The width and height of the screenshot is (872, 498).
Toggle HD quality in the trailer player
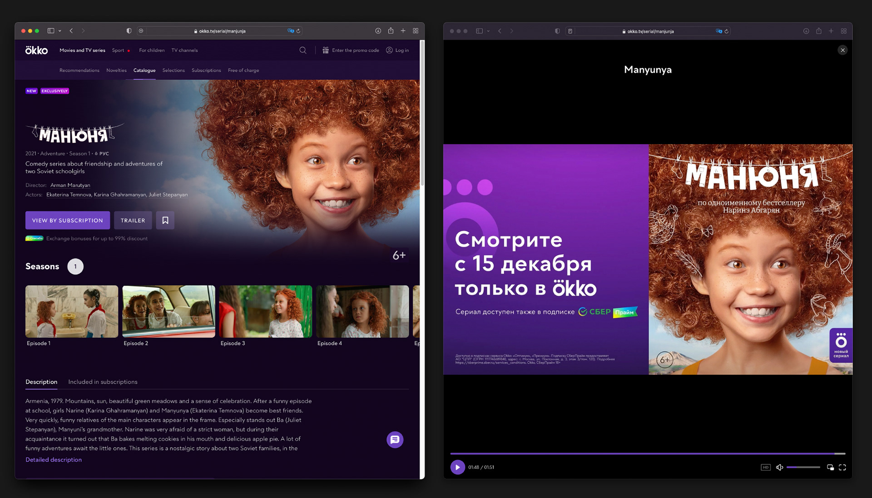pyautogui.click(x=766, y=467)
